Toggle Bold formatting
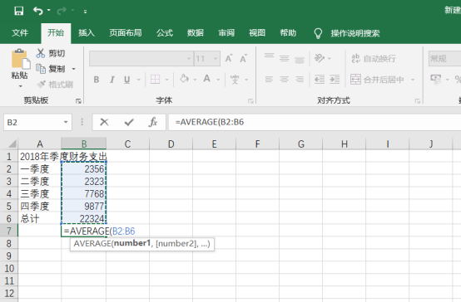This screenshot has height=302, width=461. [x=97, y=80]
